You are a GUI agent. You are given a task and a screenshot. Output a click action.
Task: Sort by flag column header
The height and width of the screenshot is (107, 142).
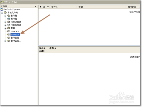point(48,7)
